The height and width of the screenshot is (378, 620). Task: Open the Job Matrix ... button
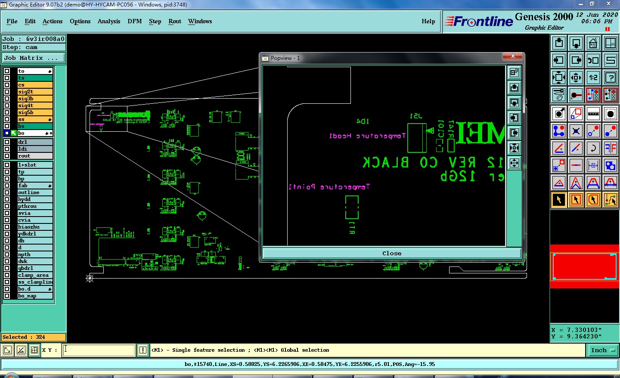click(x=34, y=58)
